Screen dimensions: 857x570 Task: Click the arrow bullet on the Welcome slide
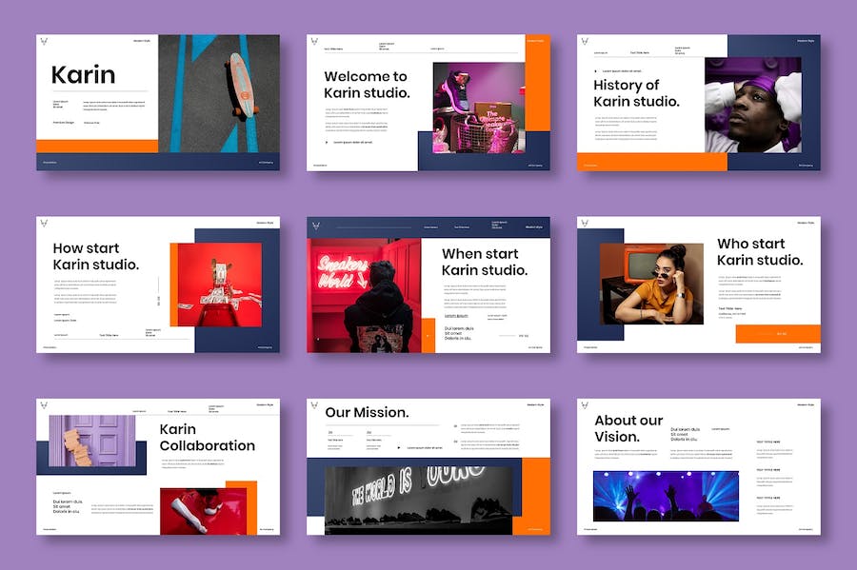point(327,143)
